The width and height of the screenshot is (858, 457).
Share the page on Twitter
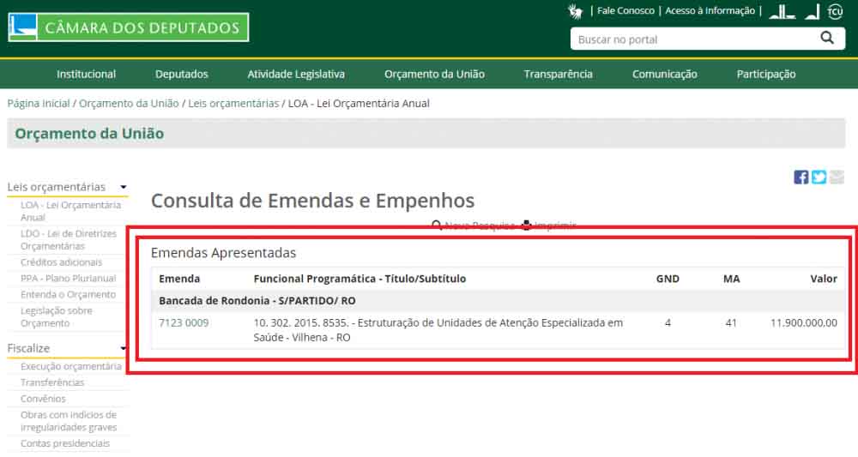[819, 177]
